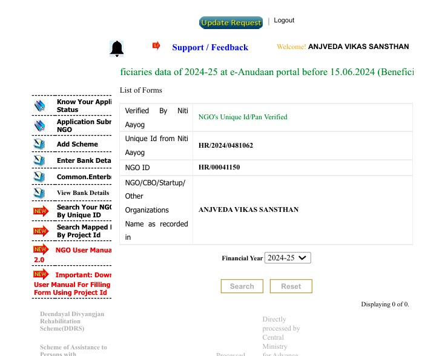Image resolution: width=442 pixels, height=356 pixels.
Task: Click the icon next to View Bank Details
Action: (x=40, y=193)
